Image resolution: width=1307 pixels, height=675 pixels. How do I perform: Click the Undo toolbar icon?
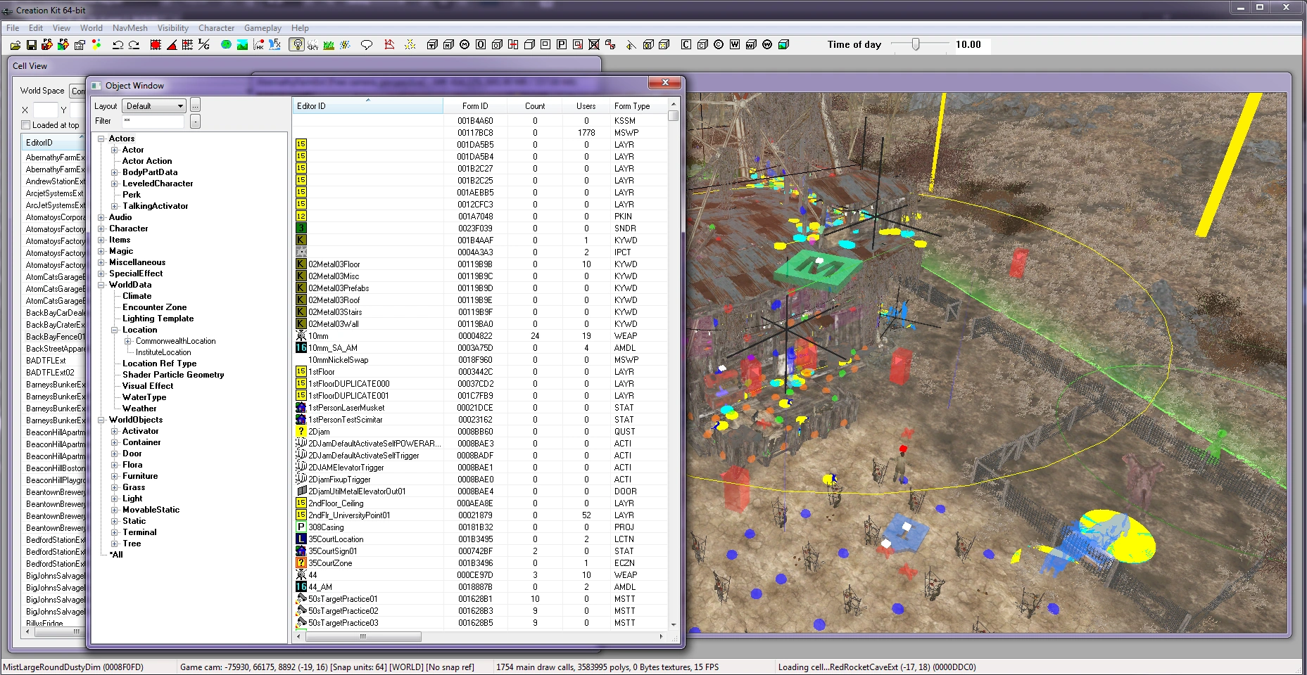click(x=118, y=45)
